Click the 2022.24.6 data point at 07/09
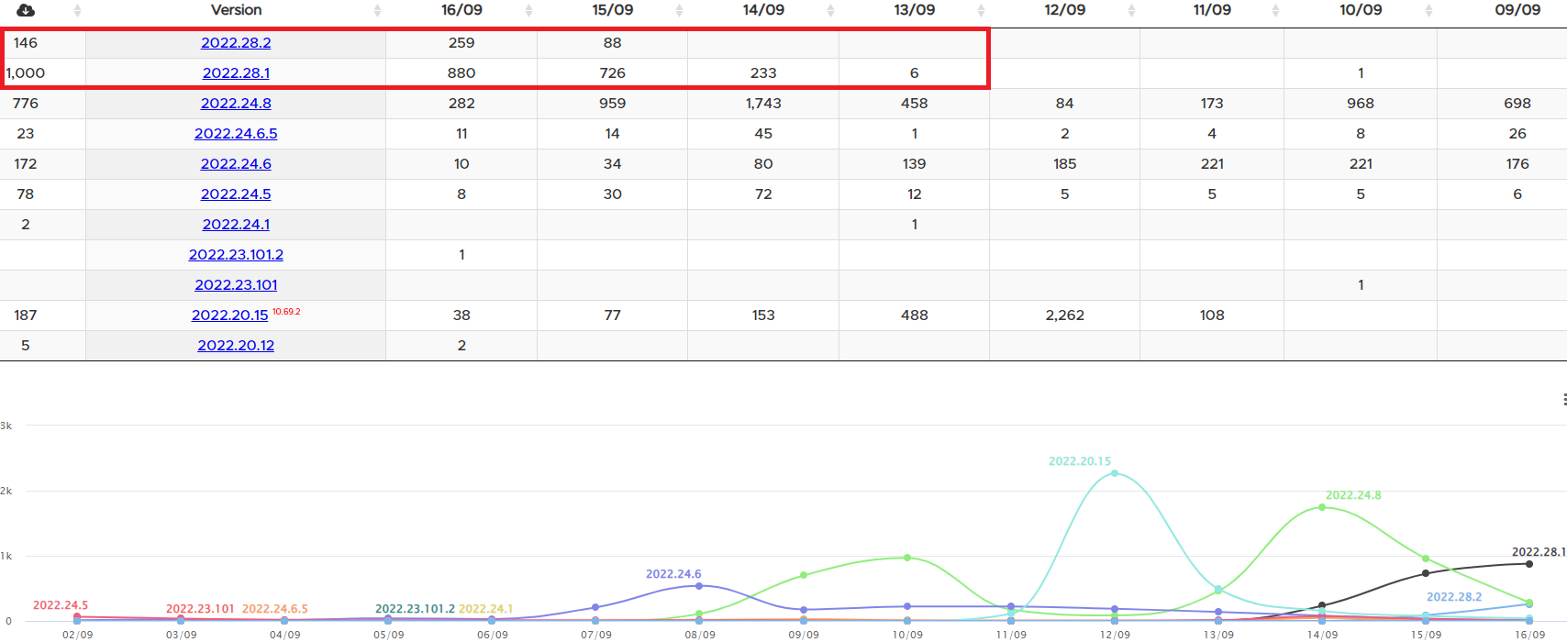Viewport: 1567px width, 642px height. pyautogui.click(x=595, y=607)
